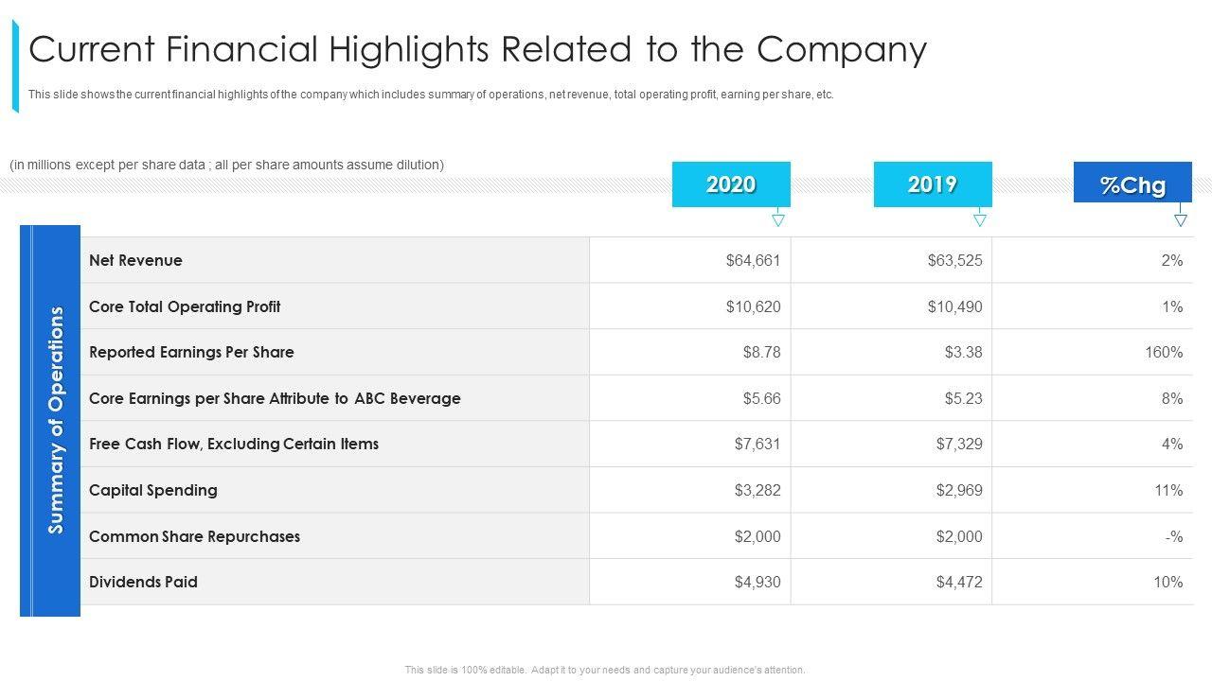Click the blue accent bar beside the title
Screen dimensions: 1212x681
pos(16,66)
